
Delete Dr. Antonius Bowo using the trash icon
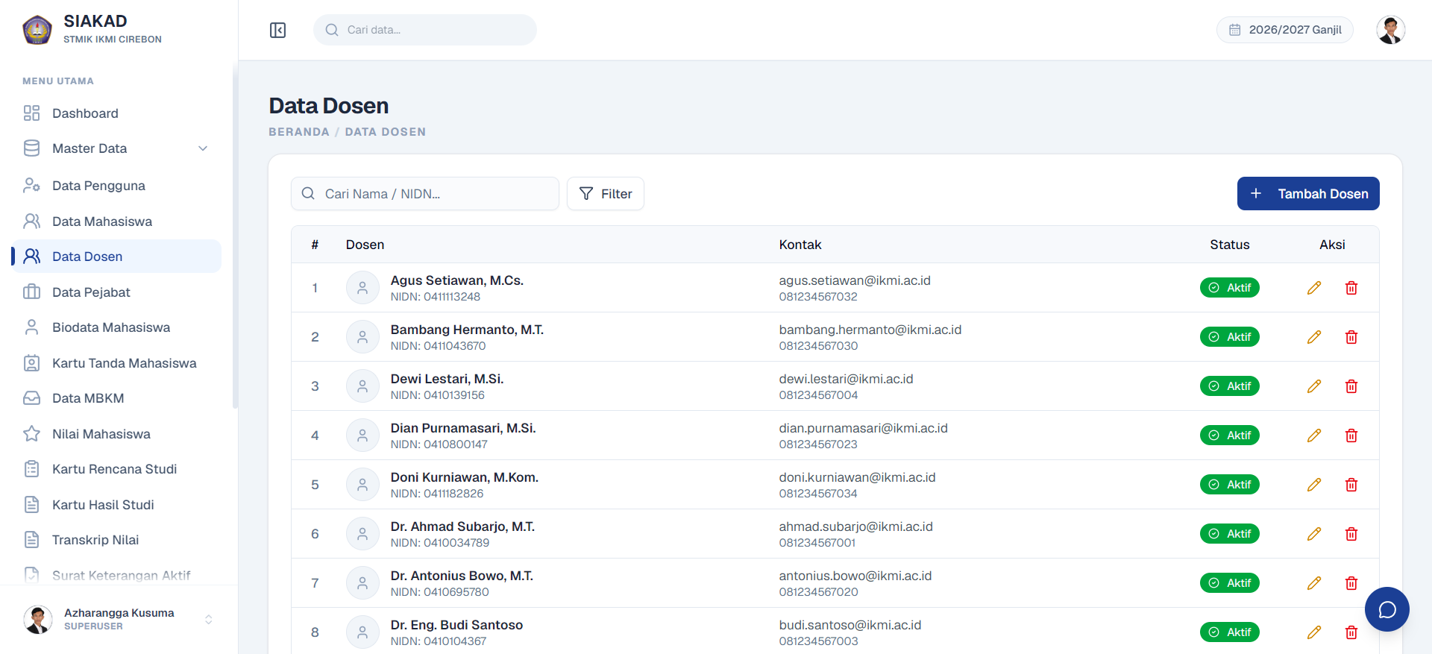(1351, 583)
